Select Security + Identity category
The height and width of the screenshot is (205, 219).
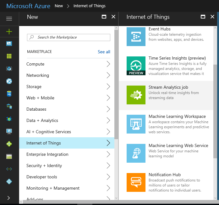pos(67,166)
